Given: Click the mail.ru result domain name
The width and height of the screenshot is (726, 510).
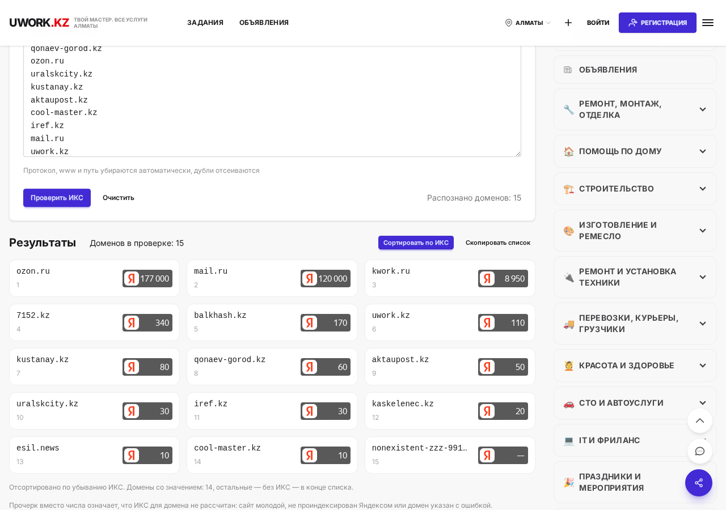Looking at the screenshot, I should pos(210,271).
